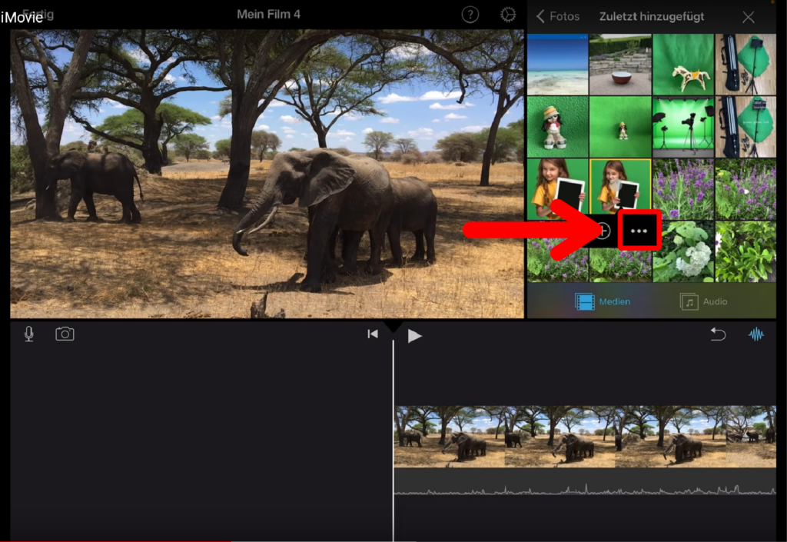The height and width of the screenshot is (542, 787).
Task: Switch to the Audio tab
Action: [704, 301]
